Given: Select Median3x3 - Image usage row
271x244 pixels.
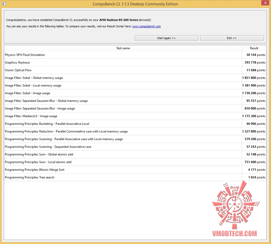Looking at the screenshot, I should 135,116.
